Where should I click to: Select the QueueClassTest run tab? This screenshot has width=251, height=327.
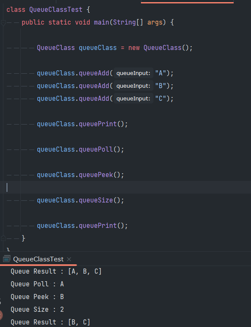[x=39, y=259]
